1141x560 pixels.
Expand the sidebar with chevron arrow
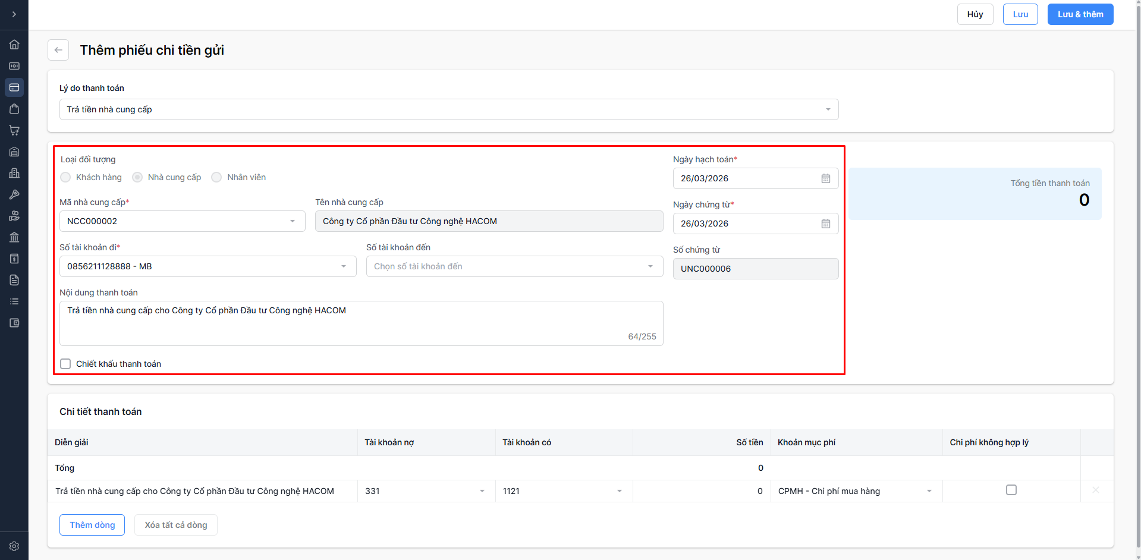[x=14, y=14]
